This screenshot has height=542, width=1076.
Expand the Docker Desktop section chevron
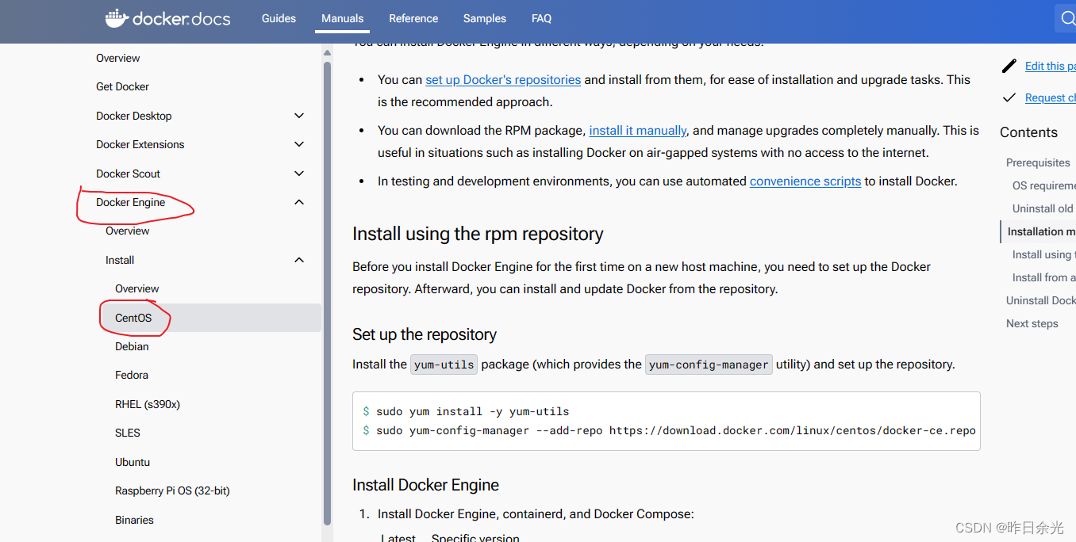tap(299, 116)
